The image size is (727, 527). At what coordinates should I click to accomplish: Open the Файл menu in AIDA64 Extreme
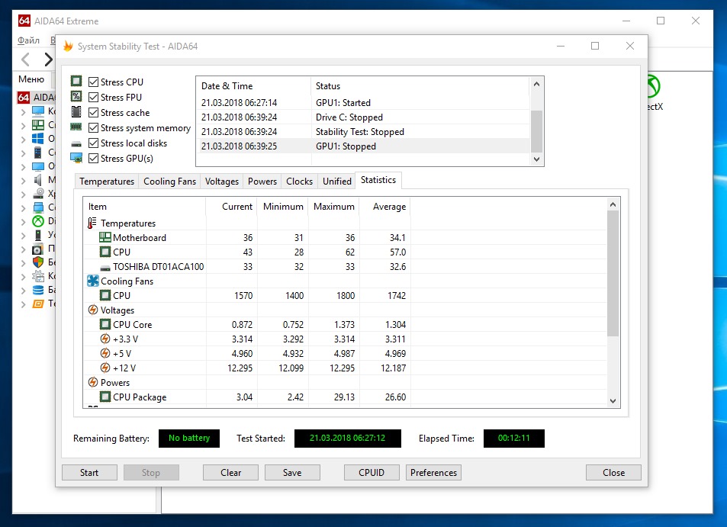pos(28,40)
